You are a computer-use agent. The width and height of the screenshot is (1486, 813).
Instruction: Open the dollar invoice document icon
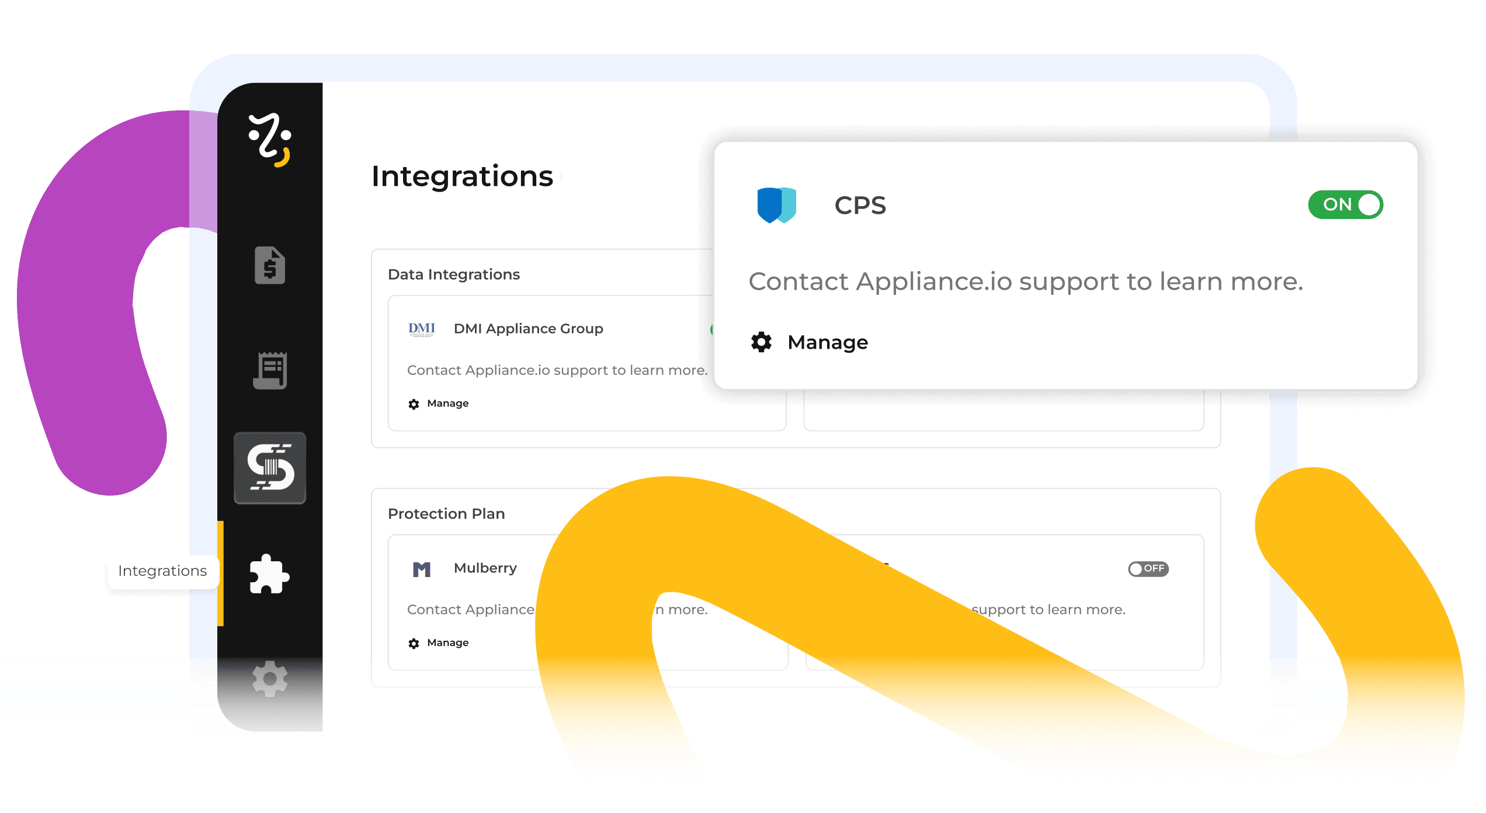click(270, 266)
